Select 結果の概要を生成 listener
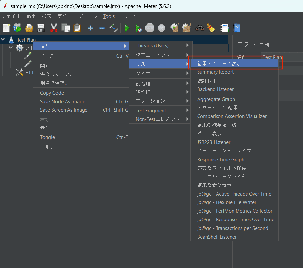This screenshot has width=303, height=268. pos(235,125)
